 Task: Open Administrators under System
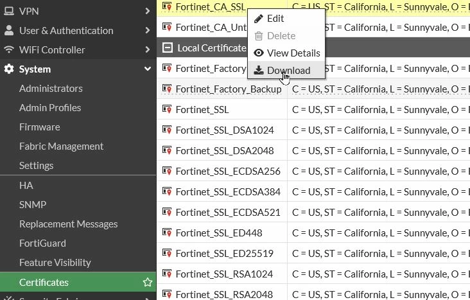point(51,89)
